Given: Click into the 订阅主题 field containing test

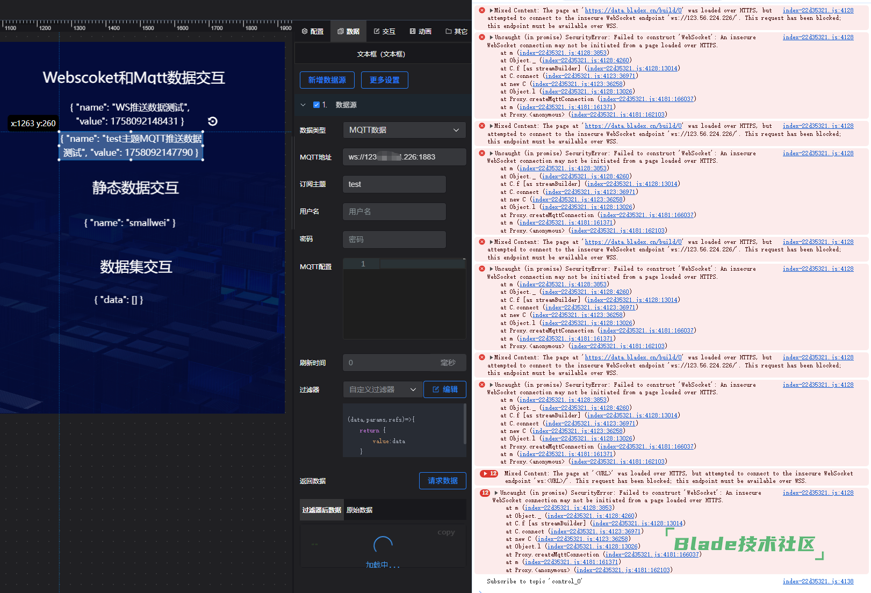Looking at the screenshot, I should click(x=394, y=184).
